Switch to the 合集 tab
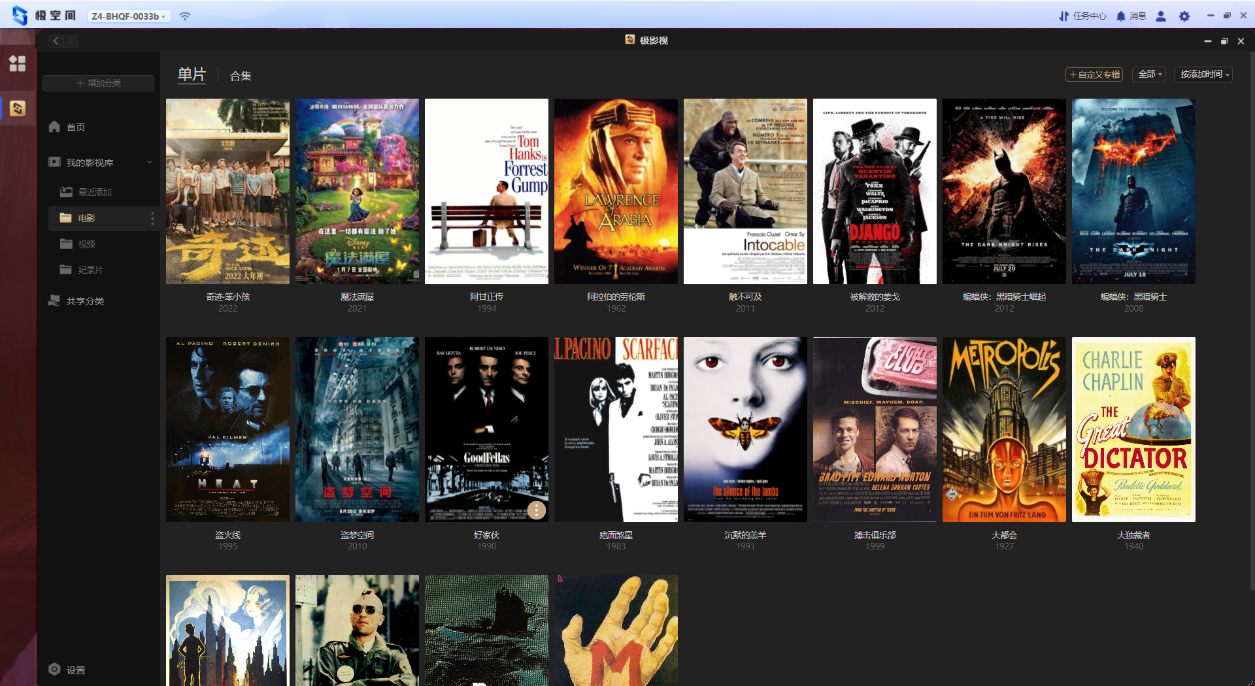 [x=241, y=76]
